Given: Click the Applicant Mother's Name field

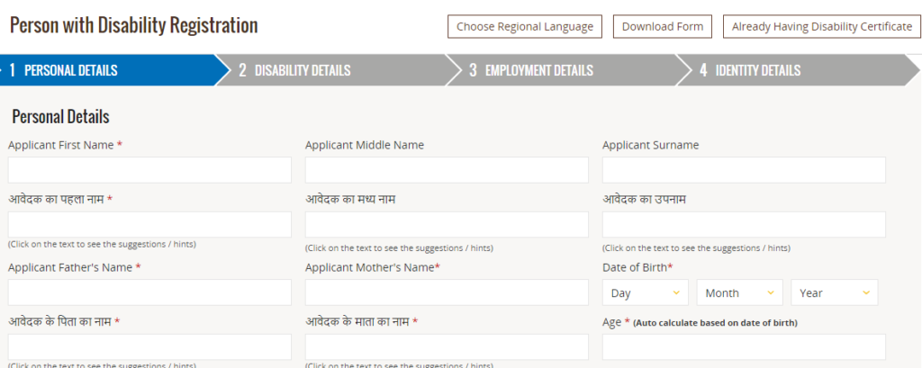Looking at the screenshot, I should [x=447, y=292].
